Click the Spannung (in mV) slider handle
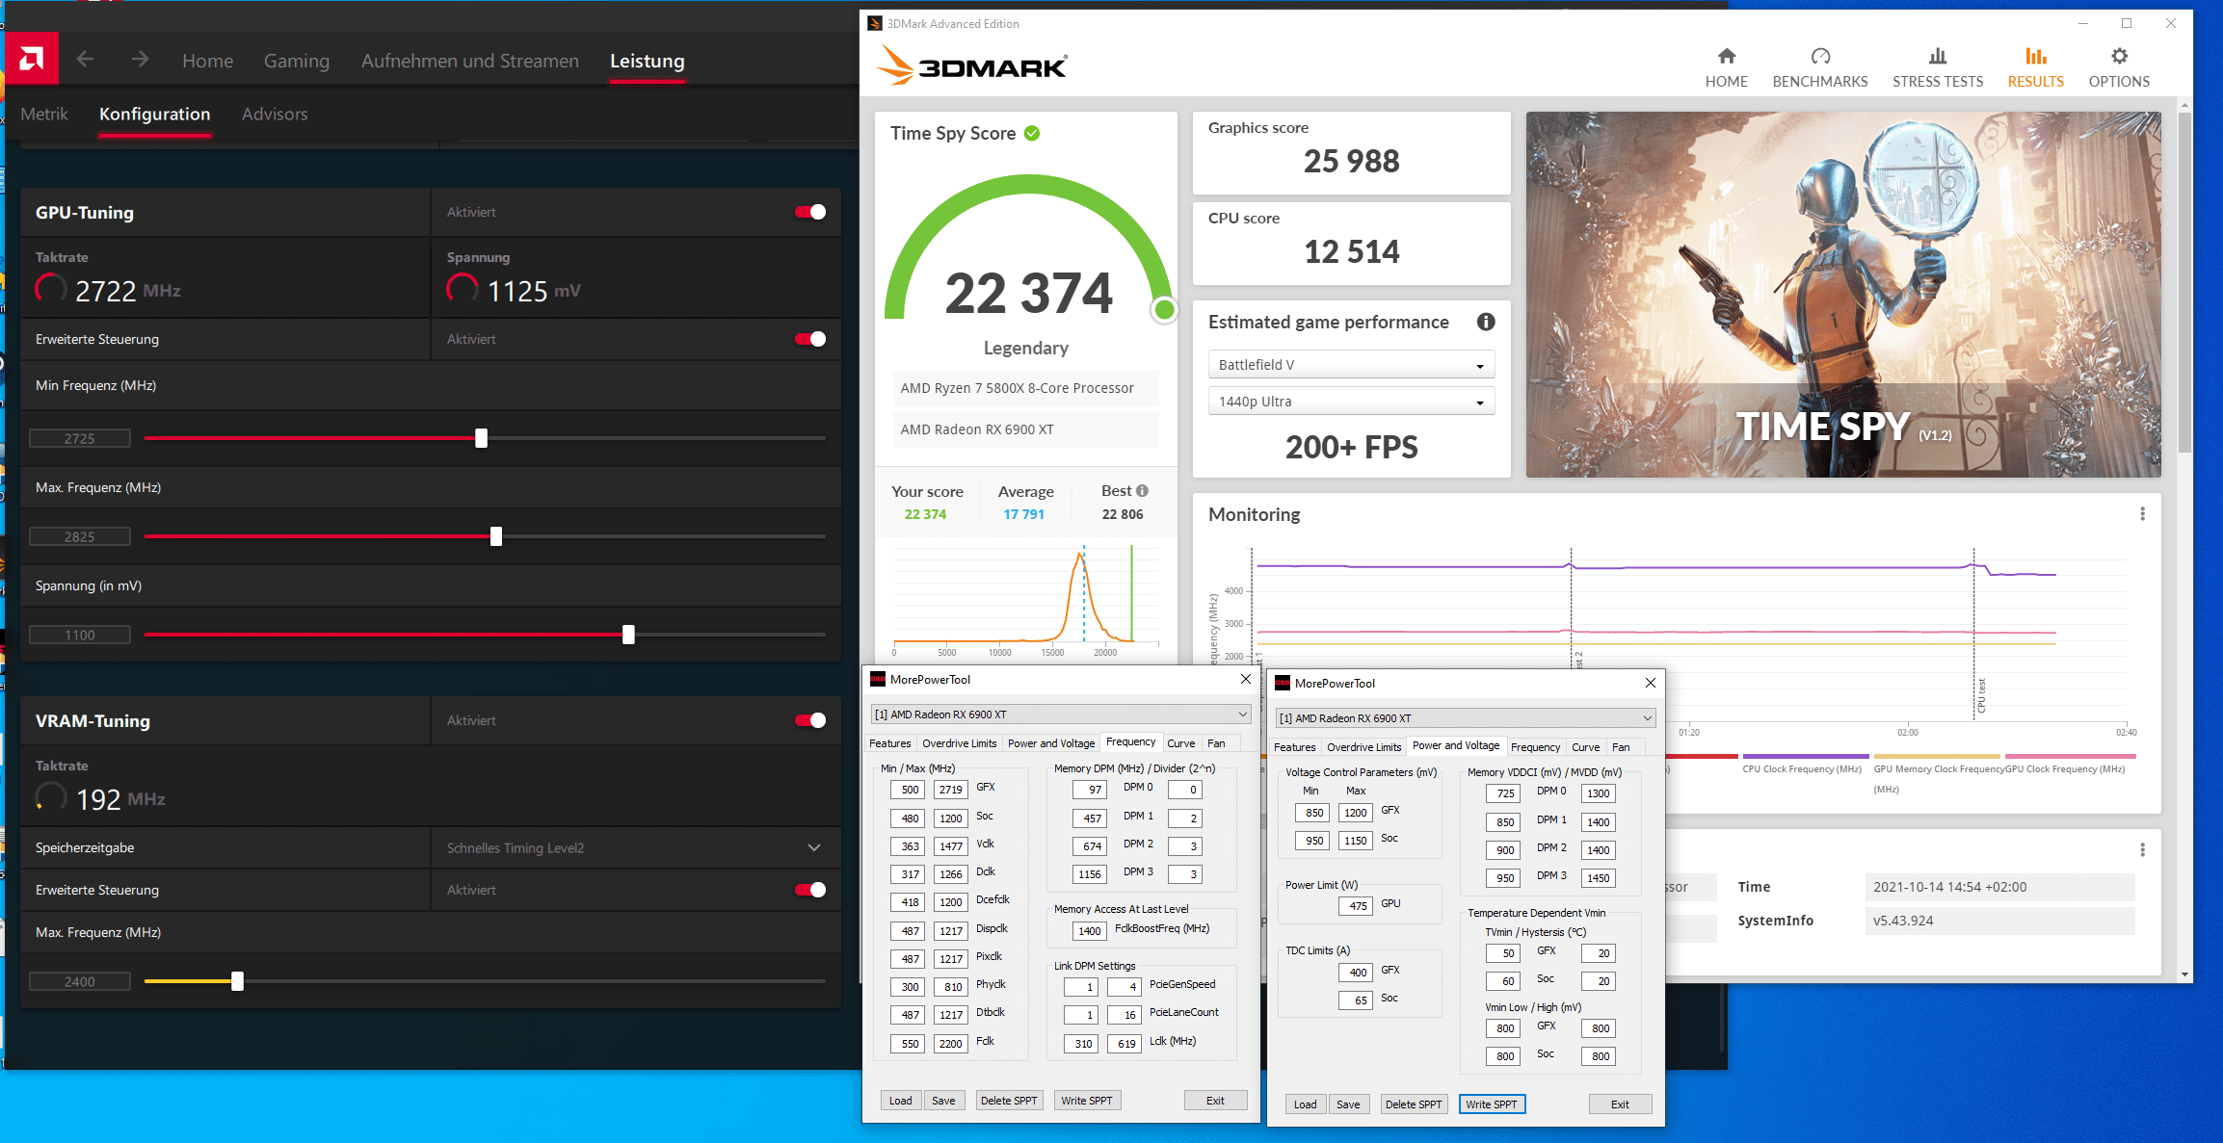The image size is (2223, 1143). point(628,635)
